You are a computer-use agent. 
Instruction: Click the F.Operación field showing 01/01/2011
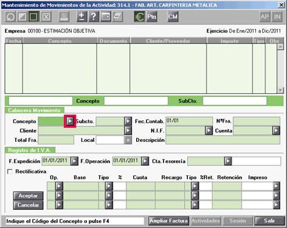(126, 161)
